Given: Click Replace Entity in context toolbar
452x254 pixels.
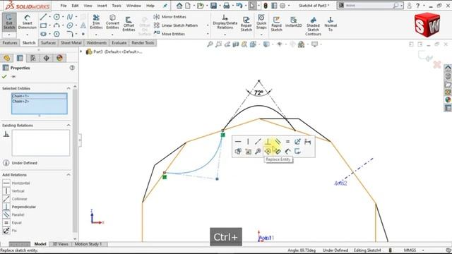Looking at the screenshot, I should point(268,151).
